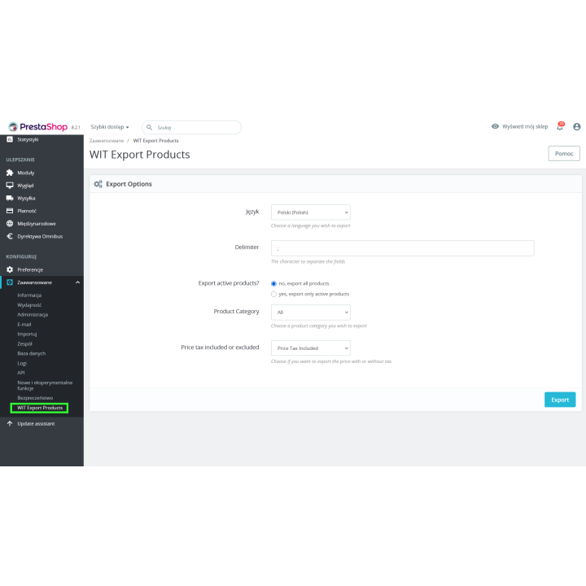Click Zaawansowane breadcrumb link

coord(107,141)
